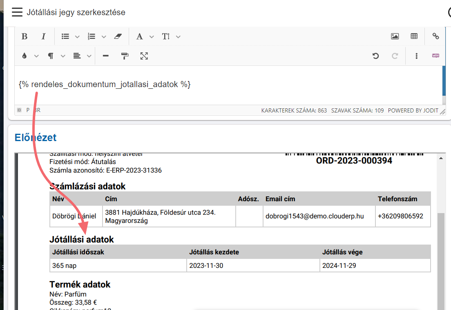This screenshot has height=310, width=451.
Task: Click the template variable text in editor
Action: (105, 84)
